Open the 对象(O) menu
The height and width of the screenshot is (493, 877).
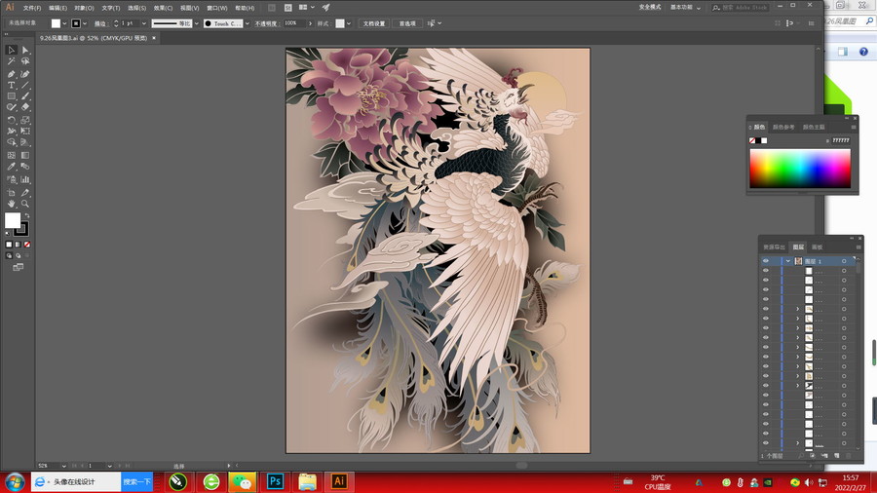[x=84, y=8]
